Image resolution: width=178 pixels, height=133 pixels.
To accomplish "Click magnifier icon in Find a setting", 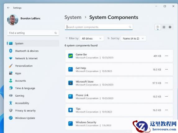I will [x=56, y=33].
